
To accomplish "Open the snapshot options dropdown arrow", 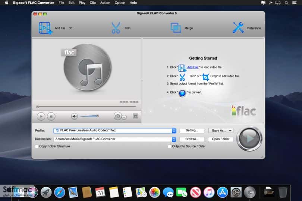I will pos(124,117).
